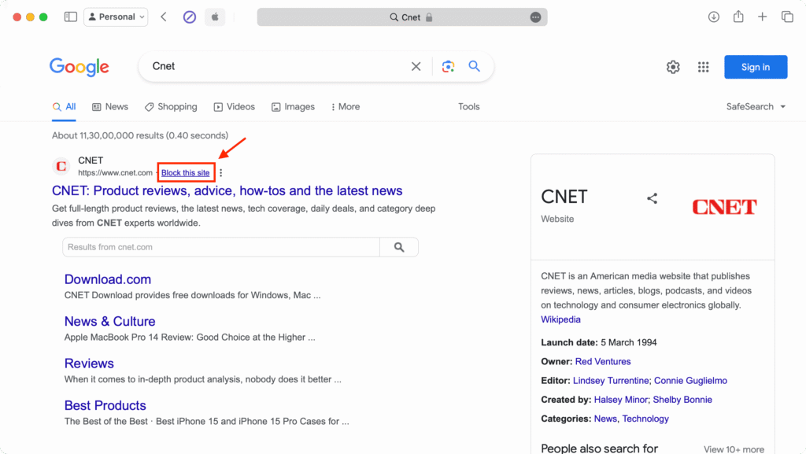This screenshot has height=454, width=806.
Task: Search by image with Google Lens icon
Action: tap(448, 66)
